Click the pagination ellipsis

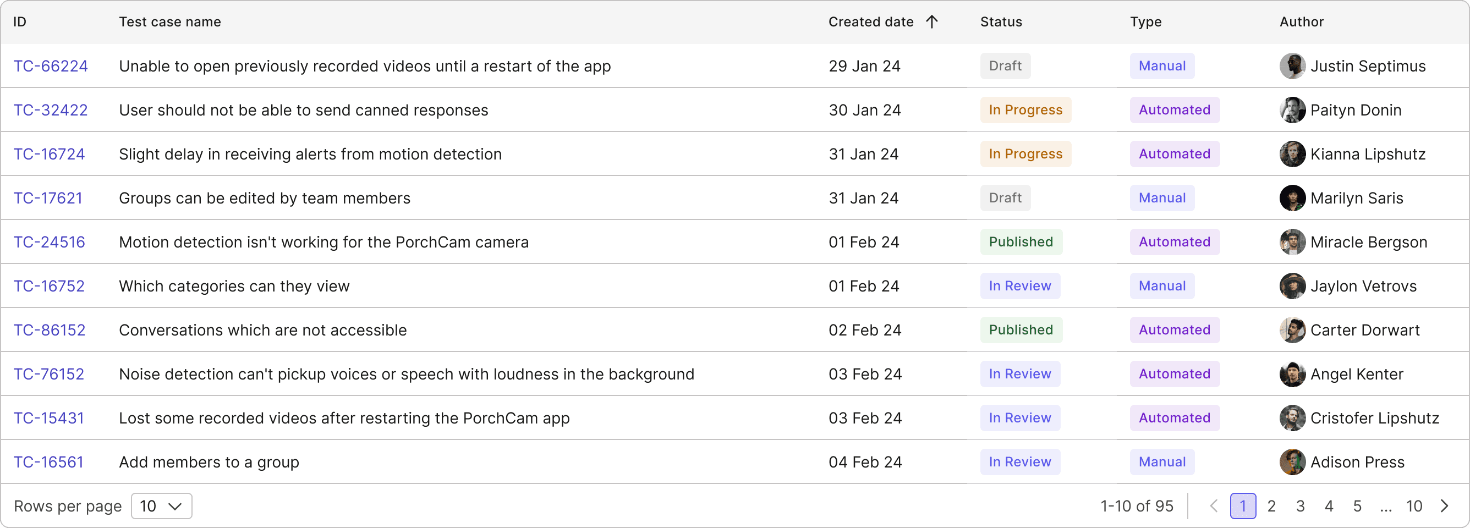coord(1385,506)
